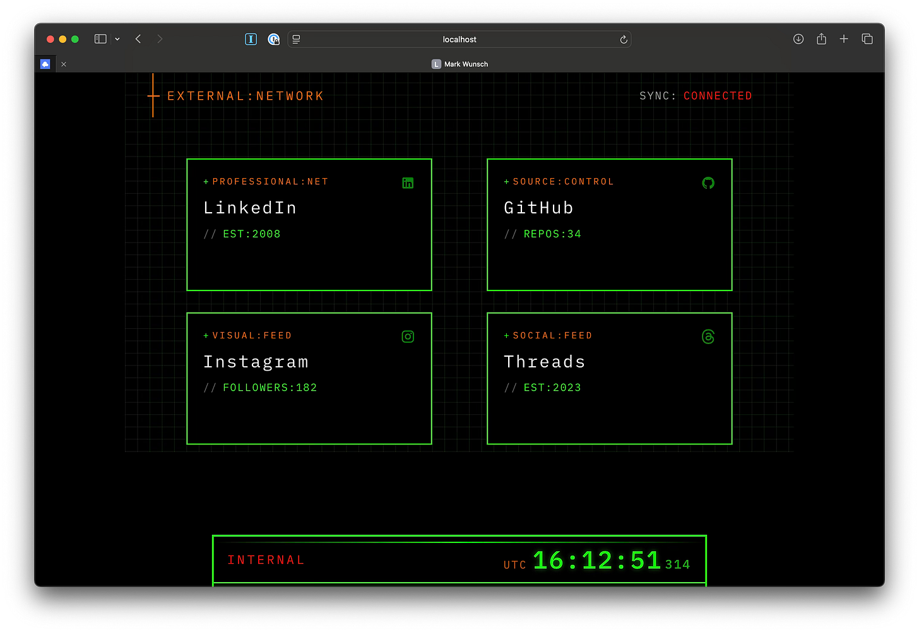919x632 pixels.
Task: Open the Threads card link
Action: 610,378
